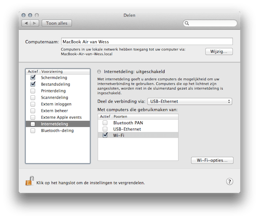Enable the Externe Apple events checkbox

[33, 117]
